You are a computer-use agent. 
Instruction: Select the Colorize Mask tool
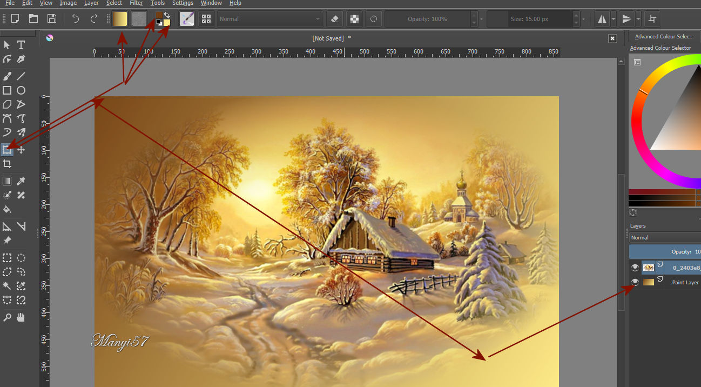(x=7, y=195)
